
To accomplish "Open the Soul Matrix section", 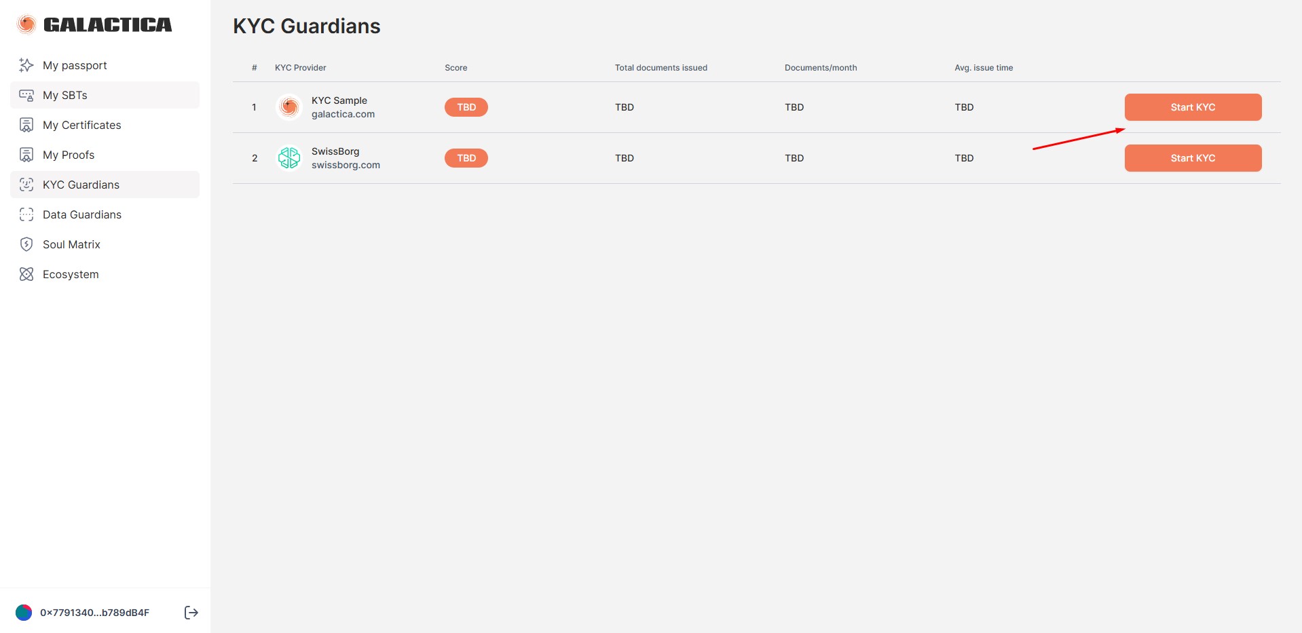I will [71, 244].
